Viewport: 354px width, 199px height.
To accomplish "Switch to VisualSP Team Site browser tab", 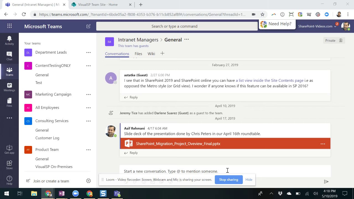I will [98, 4].
